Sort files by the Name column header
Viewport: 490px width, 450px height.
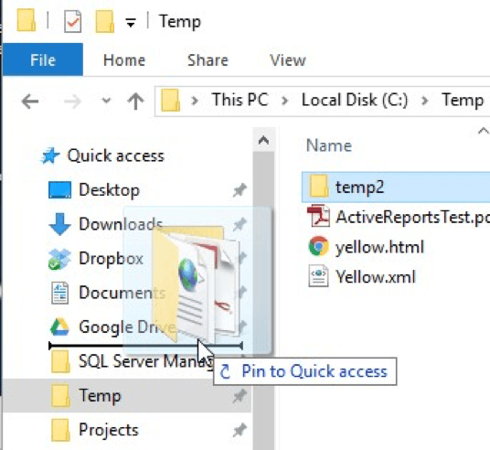pyautogui.click(x=329, y=145)
